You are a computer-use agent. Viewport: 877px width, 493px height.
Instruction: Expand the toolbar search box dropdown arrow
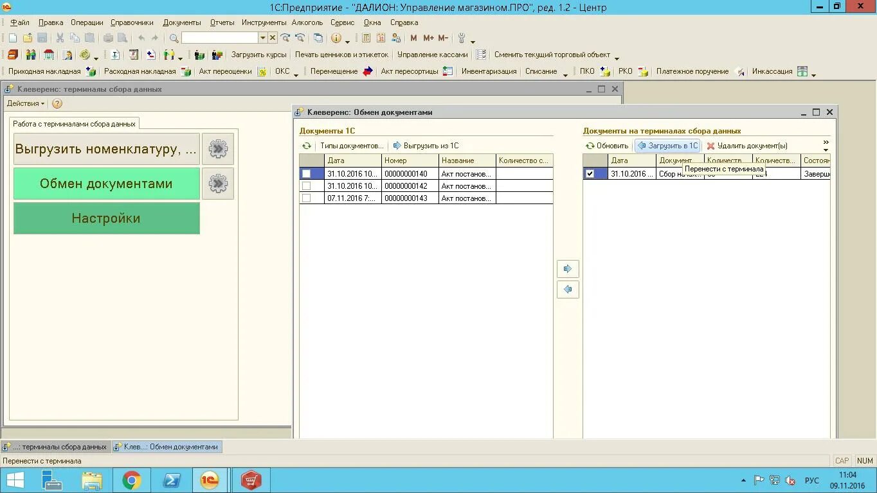pos(262,38)
